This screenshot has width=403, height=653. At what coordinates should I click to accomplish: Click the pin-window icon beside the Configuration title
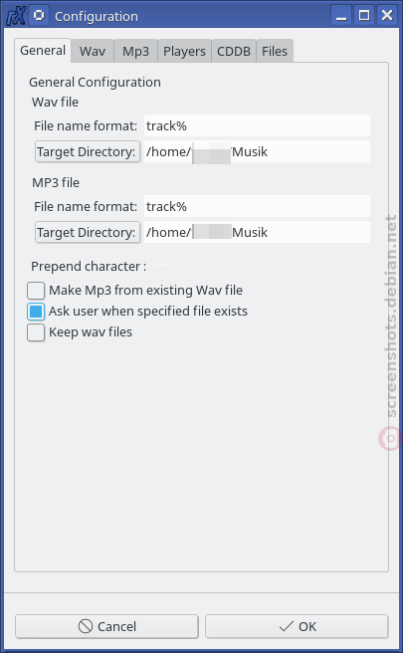pos(39,16)
